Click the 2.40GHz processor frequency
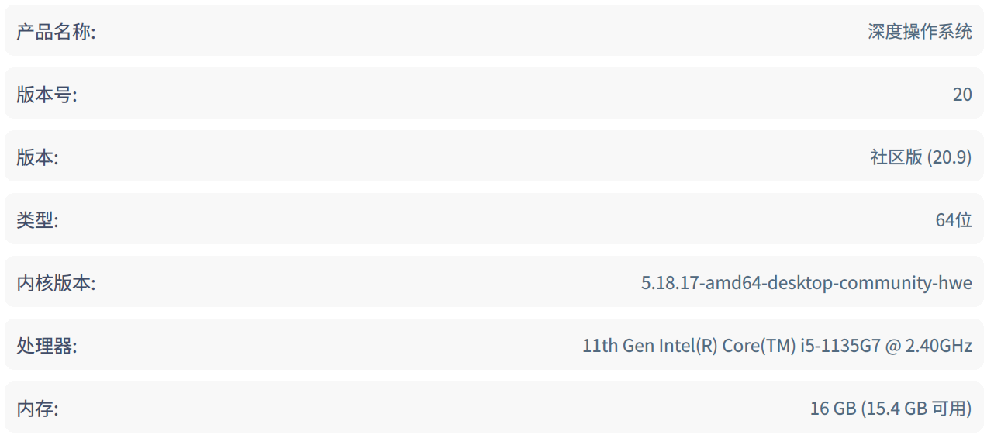Screen dimensions: 994x438 pyautogui.click(x=939, y=346)
